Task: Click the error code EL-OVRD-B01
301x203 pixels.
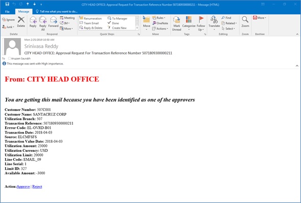Action: coord(39,128)
